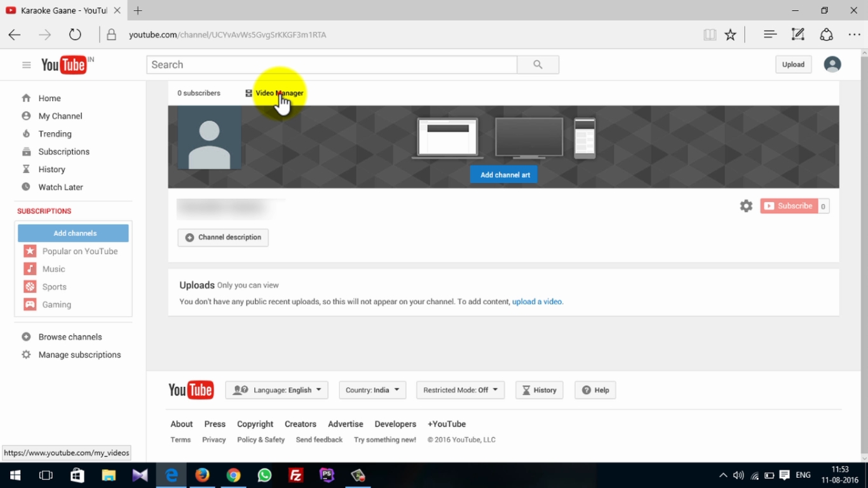Go back with the browser back arrow
This screenshot has height=488, width=868.
15,35
